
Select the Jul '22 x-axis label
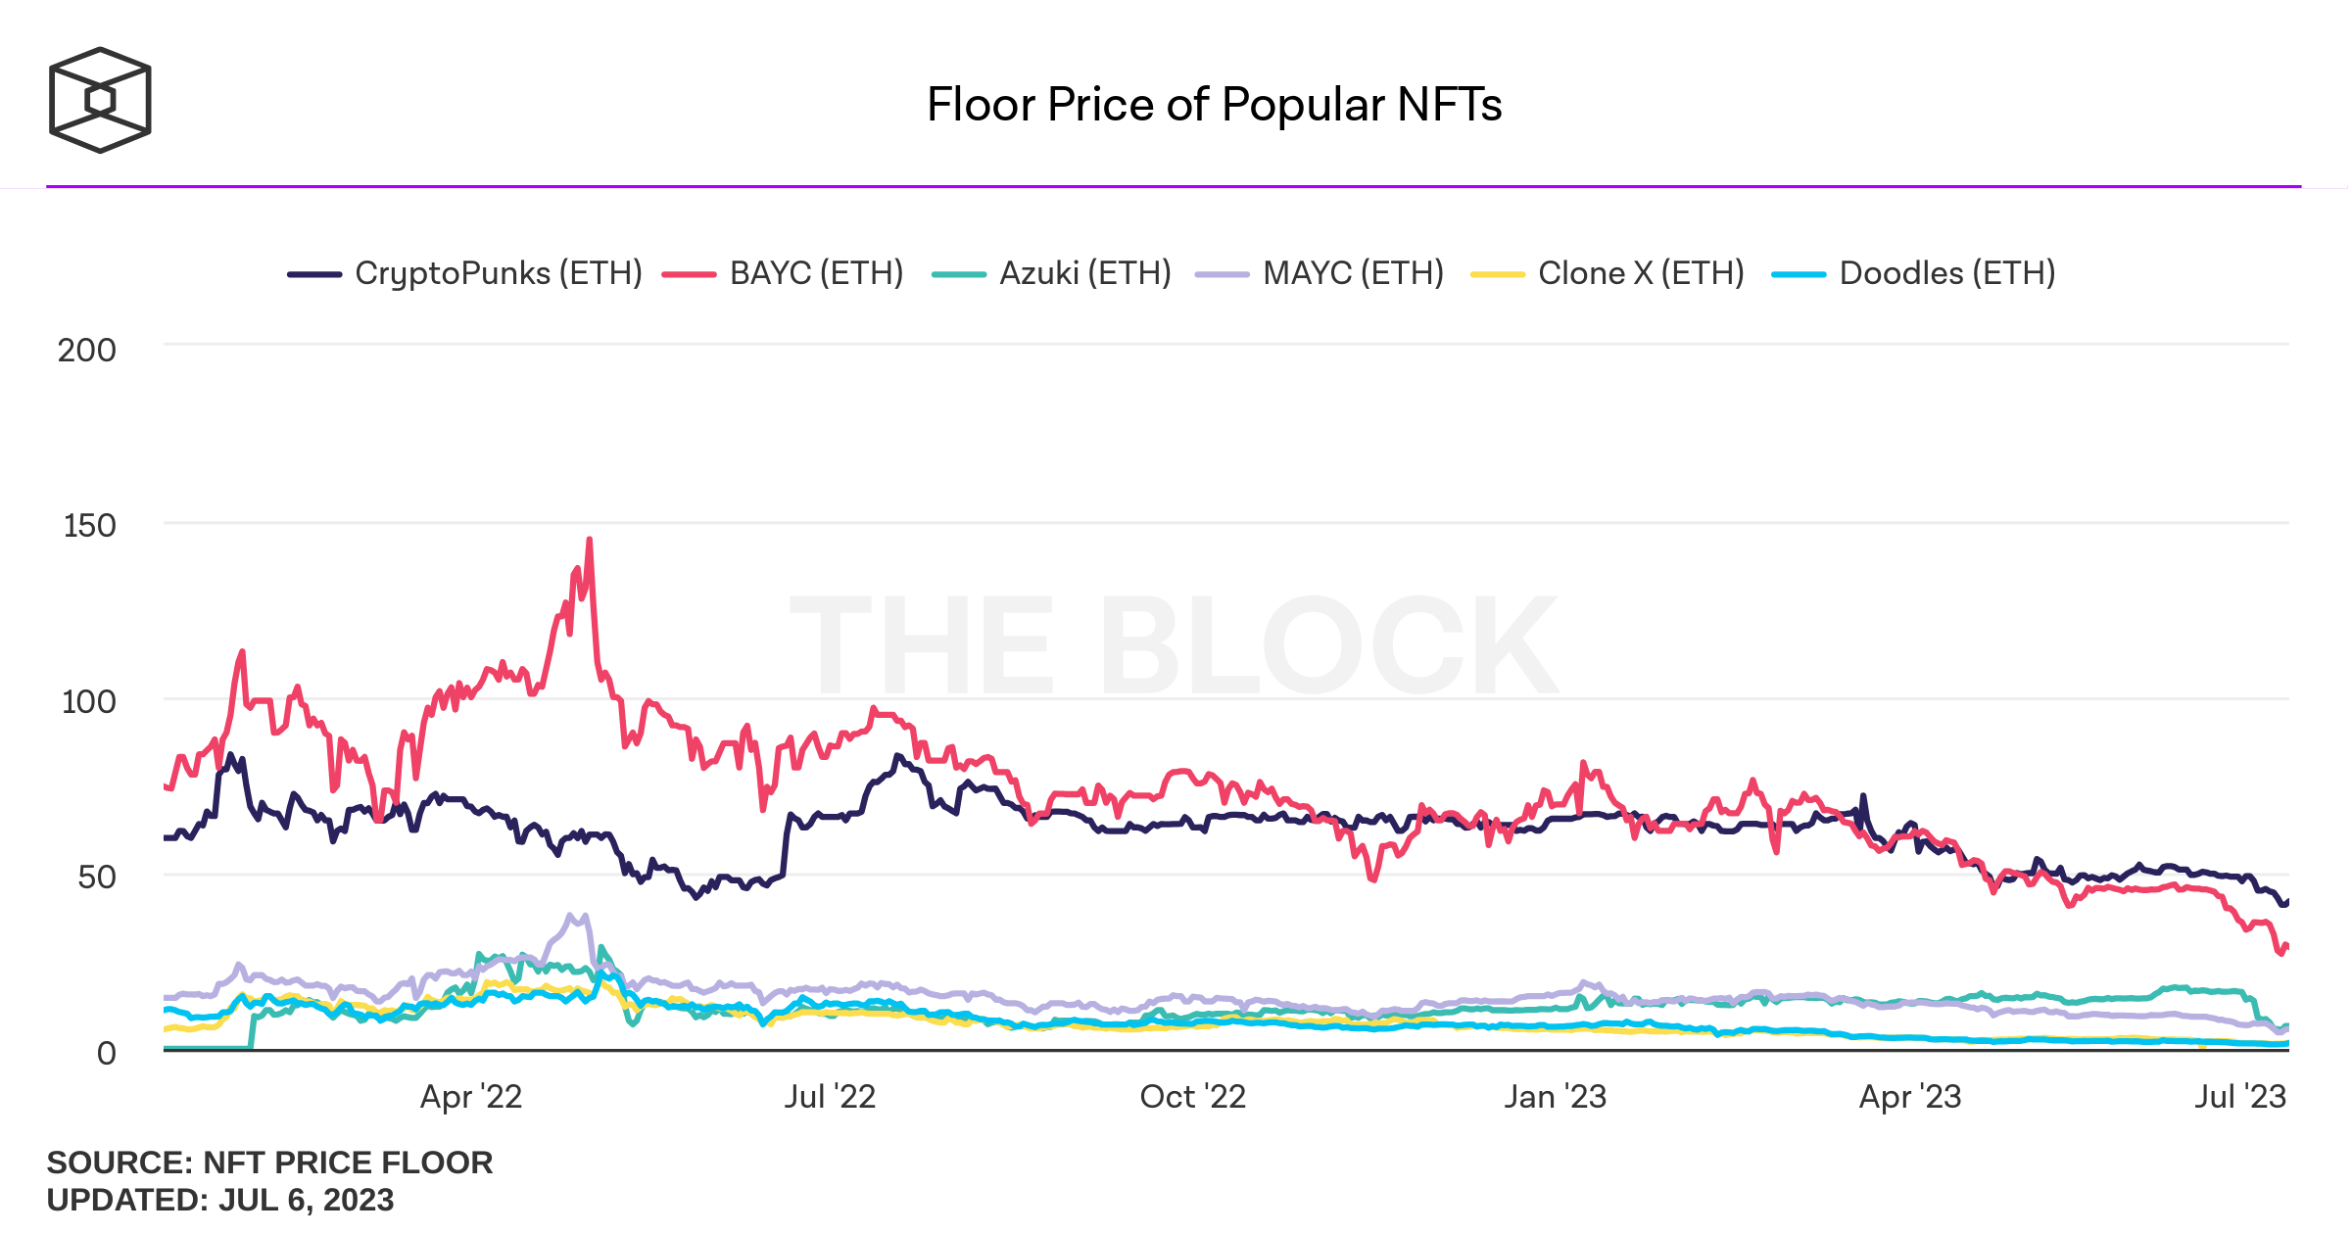(830, 1097)
